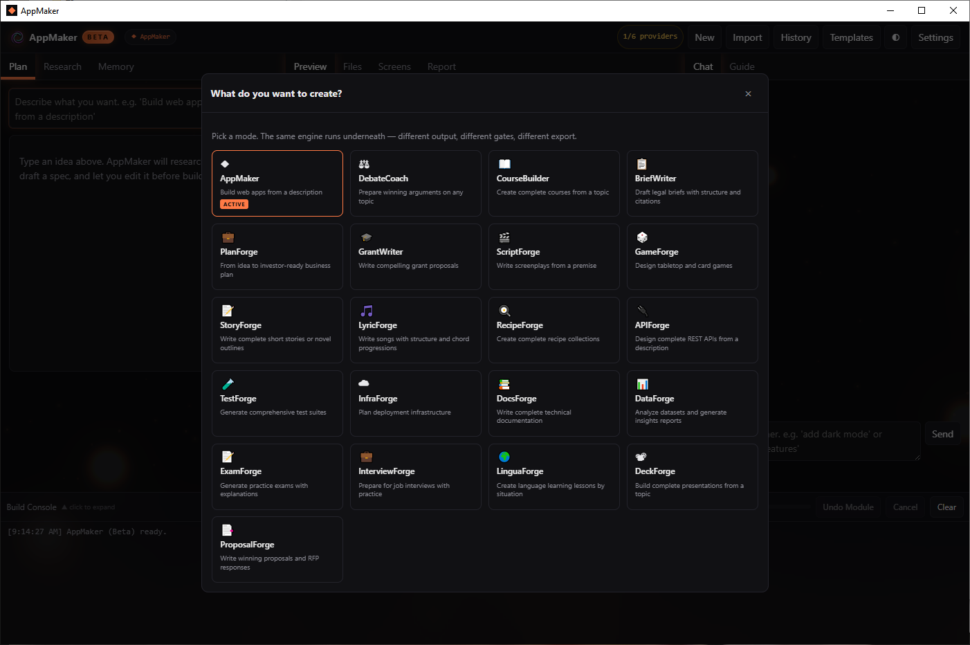Click the New button in the toolbar
Screen dimensions: 970x645
[x=704, y=37]
